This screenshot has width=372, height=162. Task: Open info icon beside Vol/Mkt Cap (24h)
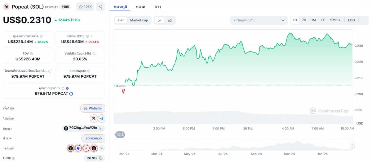tap(94, 53)
